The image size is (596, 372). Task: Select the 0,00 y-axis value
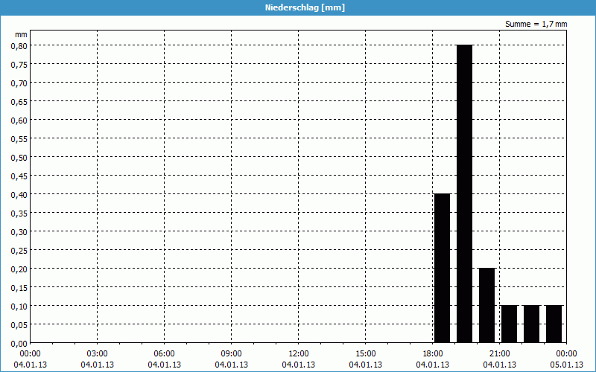pyautogui.click(x=19, y=344)
